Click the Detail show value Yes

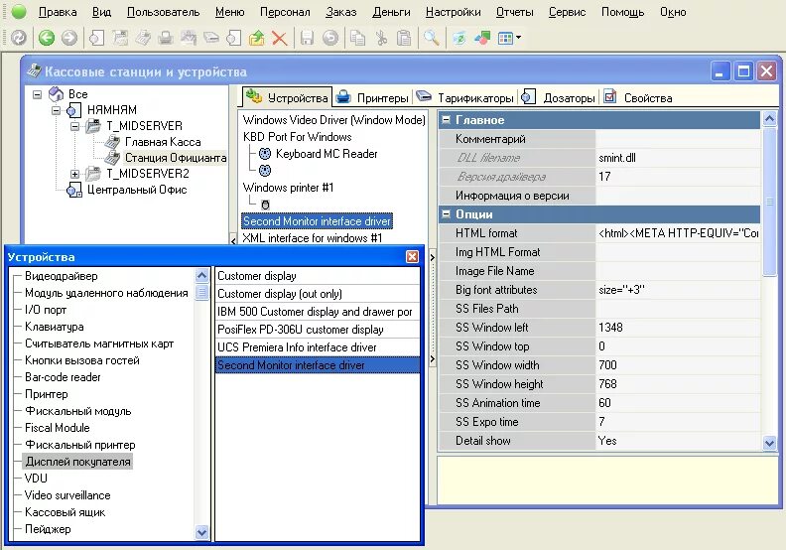(x=678, y=441)
